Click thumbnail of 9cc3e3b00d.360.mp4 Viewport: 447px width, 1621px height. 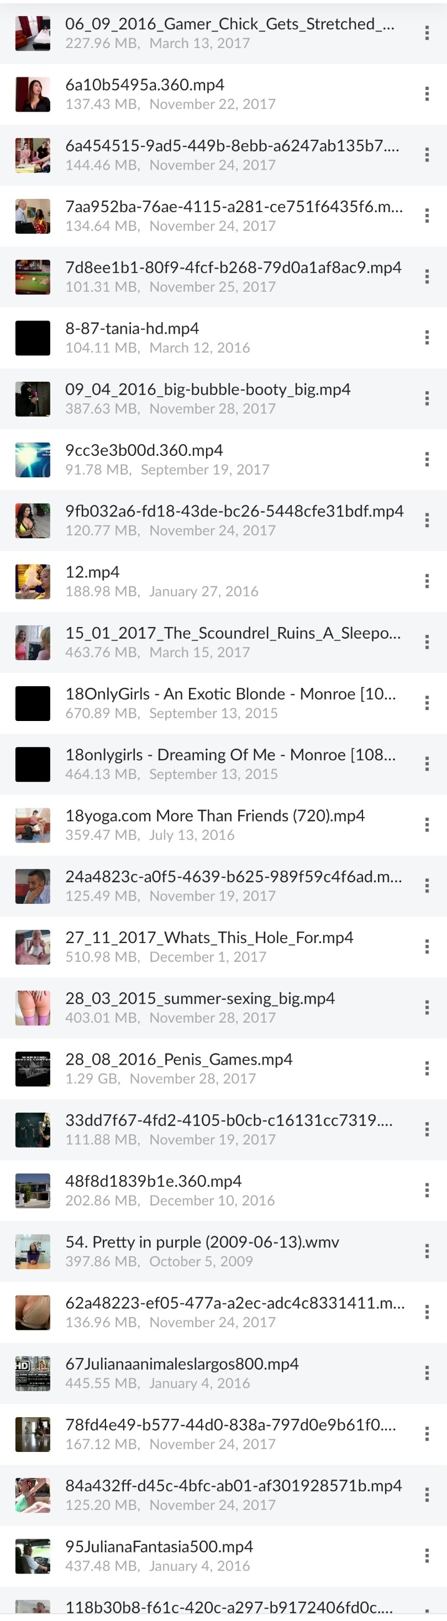(x=33, y=459)
